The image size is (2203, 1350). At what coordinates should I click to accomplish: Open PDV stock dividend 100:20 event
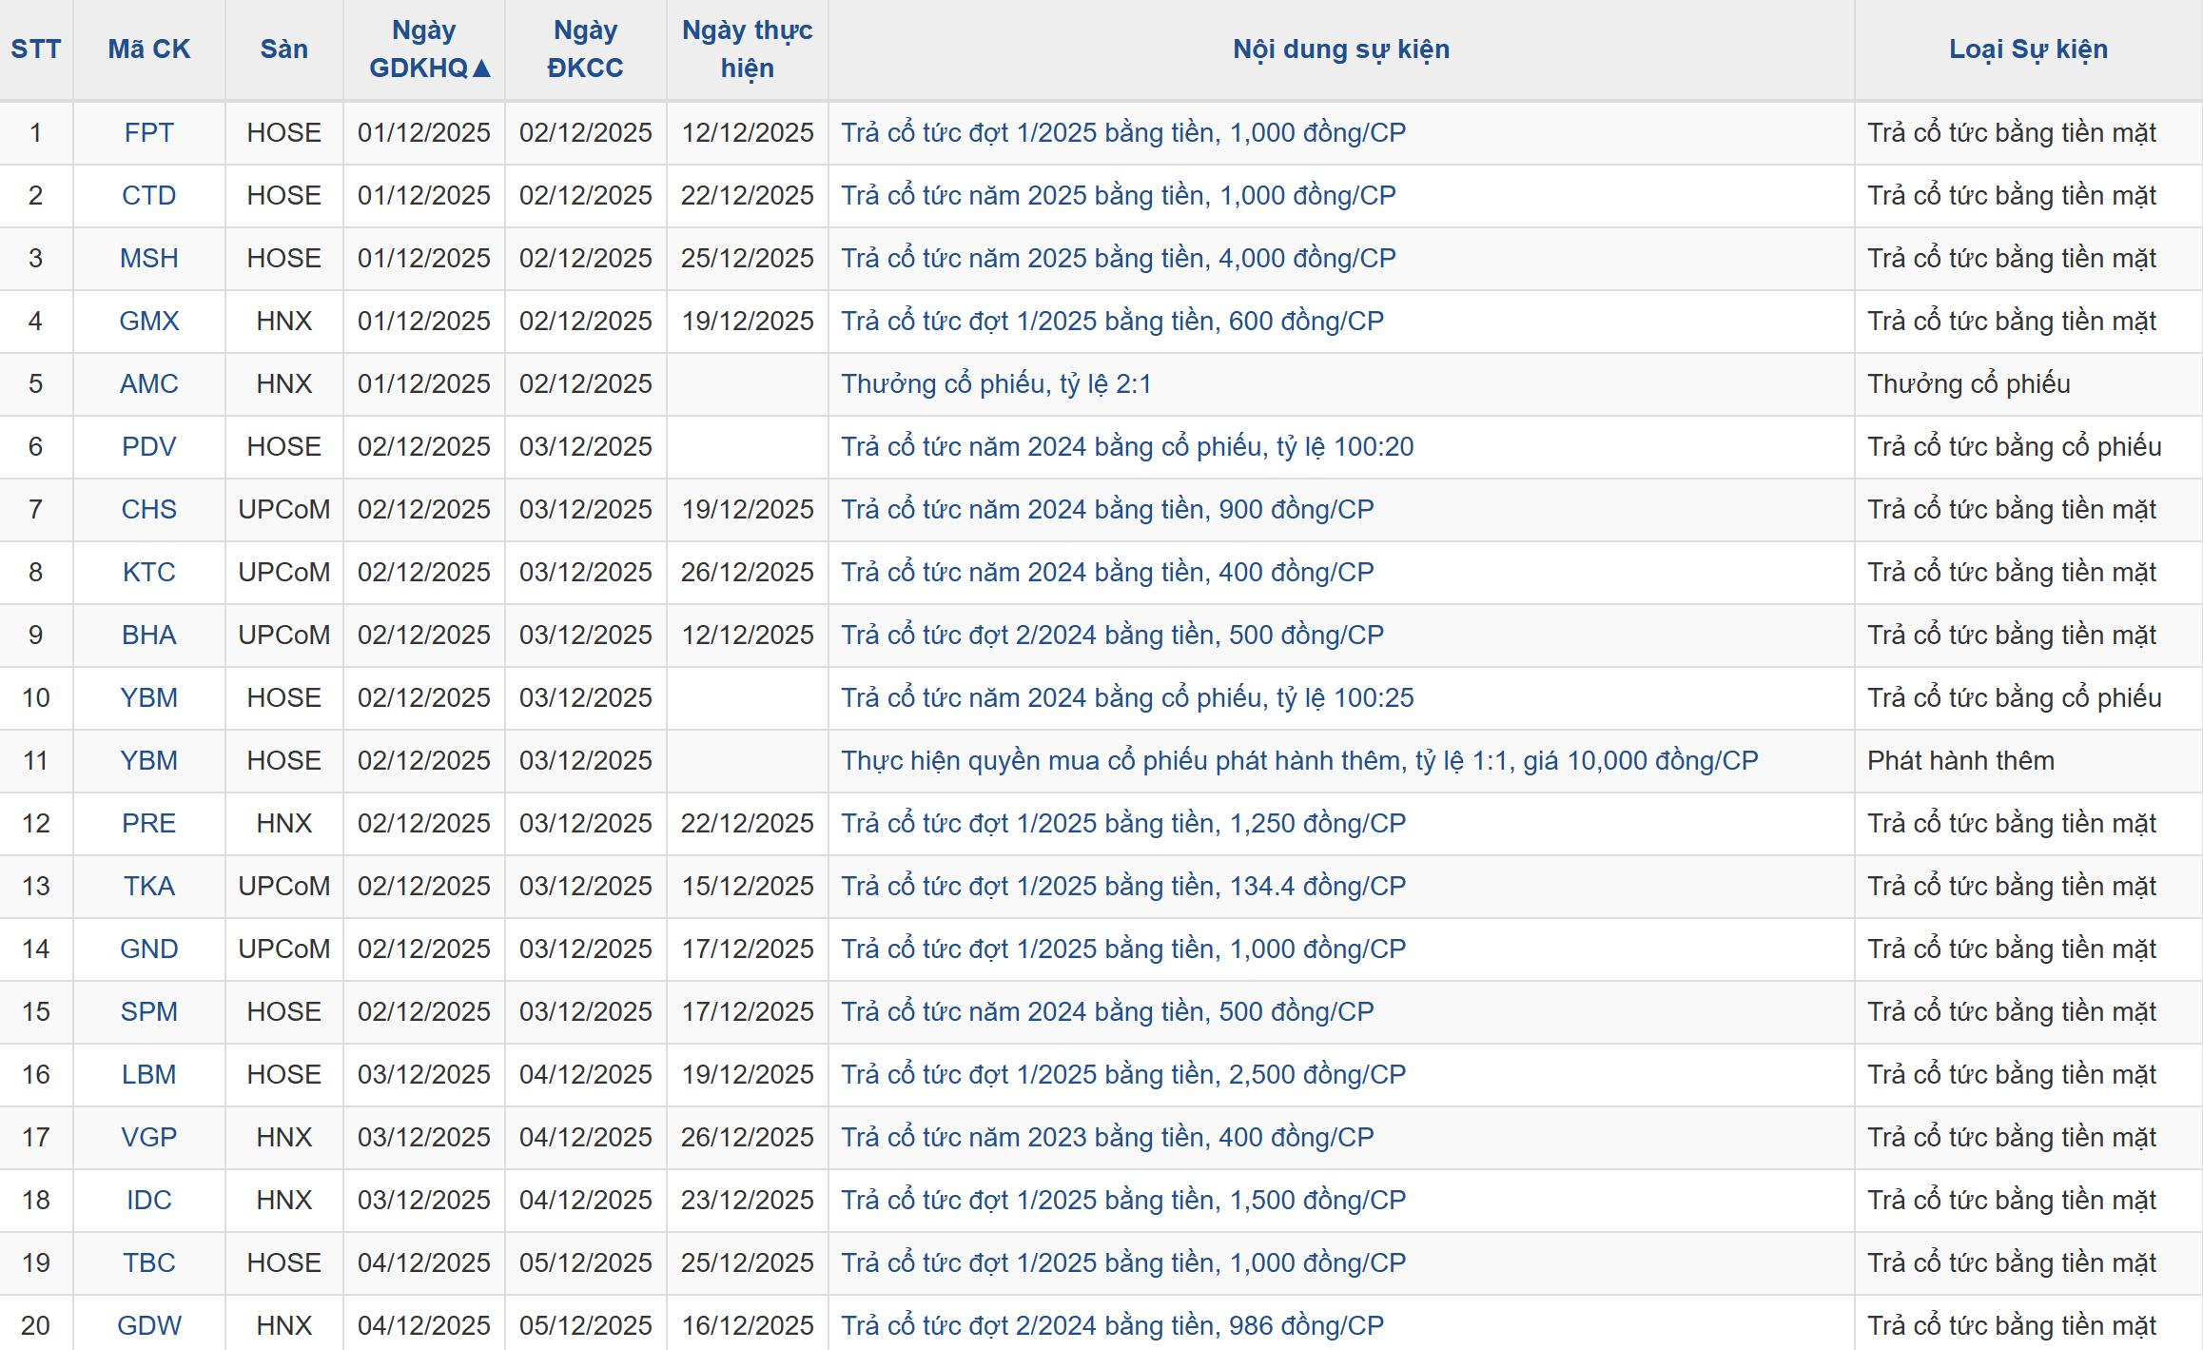(1126, 446)
